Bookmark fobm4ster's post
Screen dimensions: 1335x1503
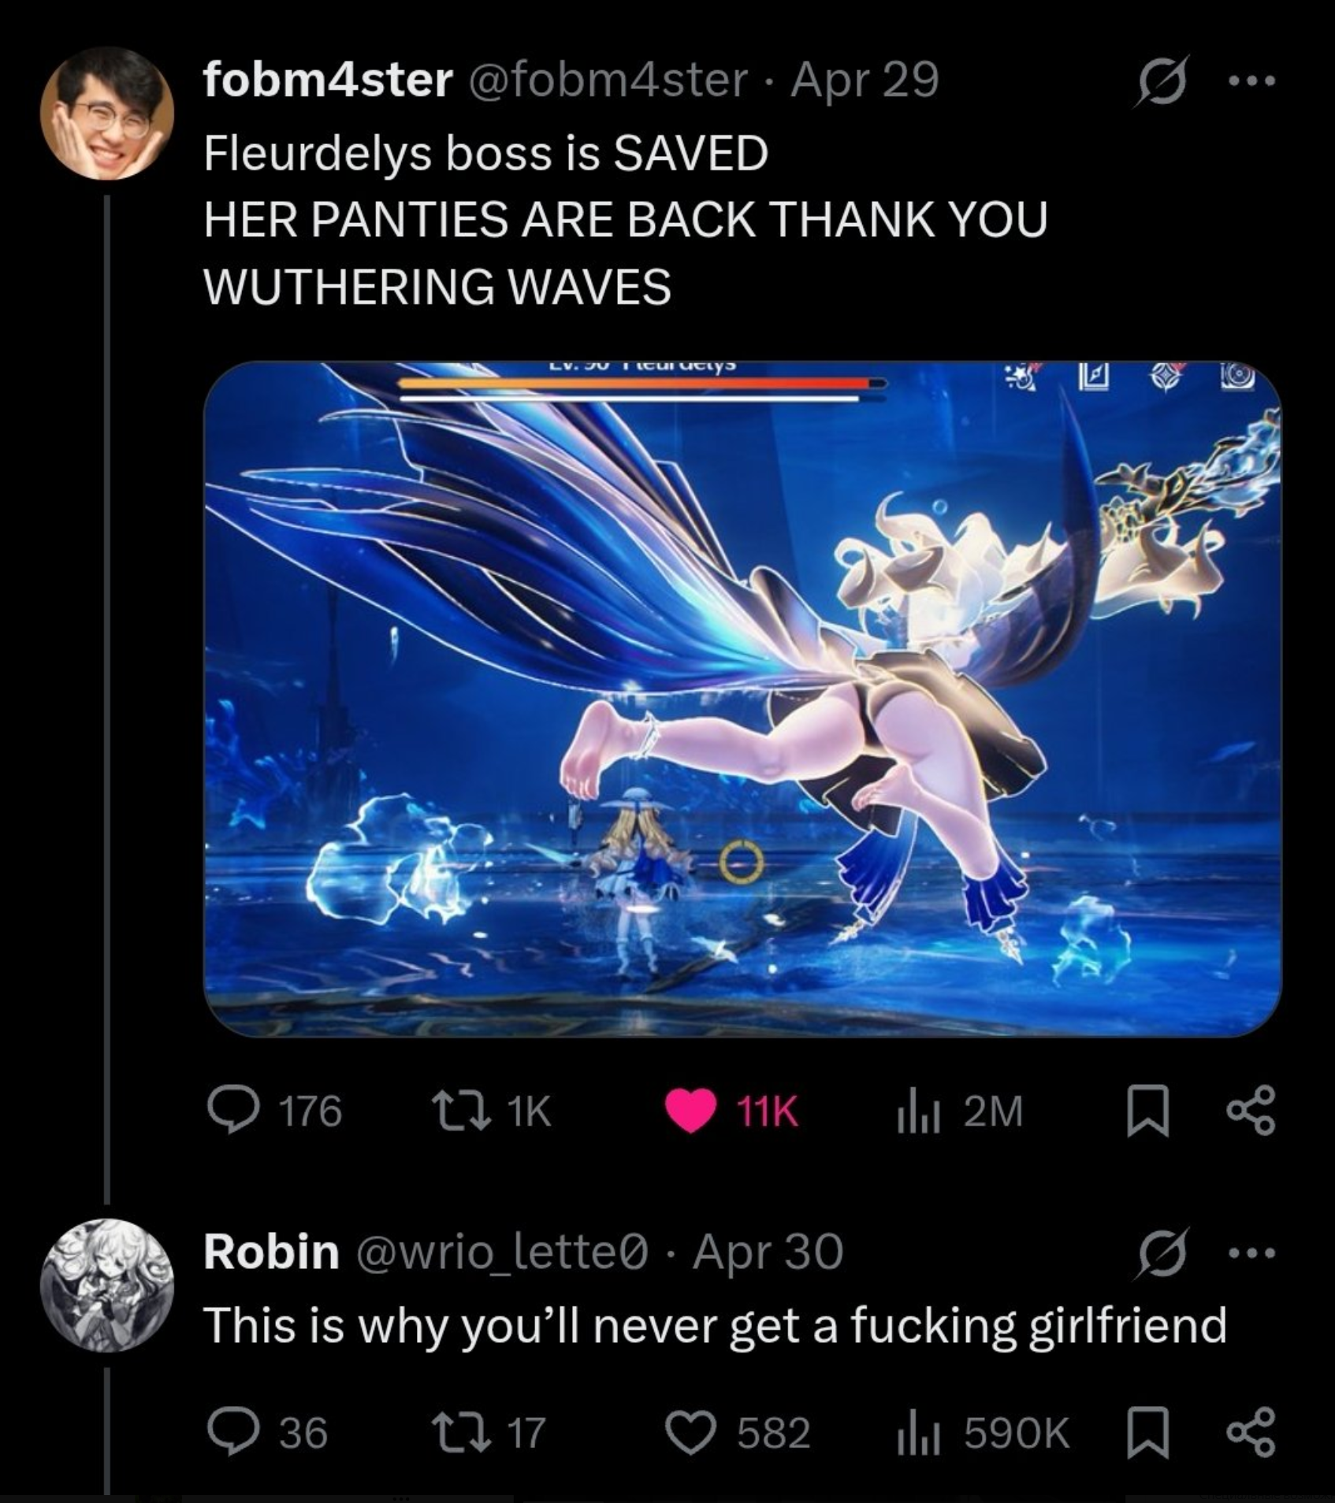point(1147,1111)
